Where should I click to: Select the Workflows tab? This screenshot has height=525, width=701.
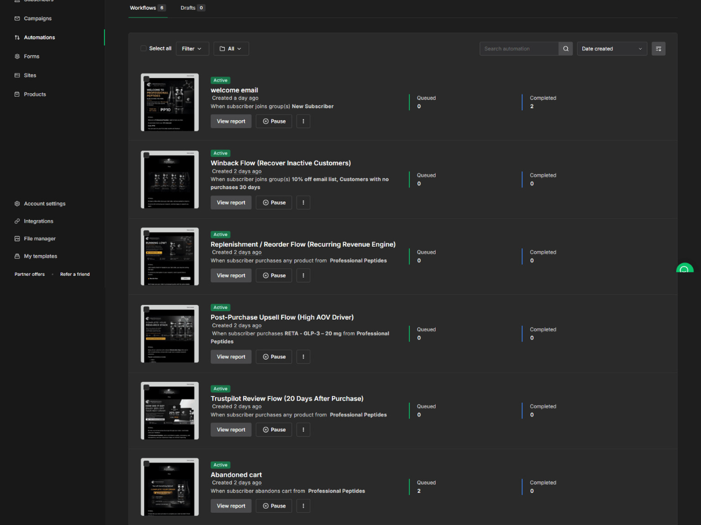[148, 8]
